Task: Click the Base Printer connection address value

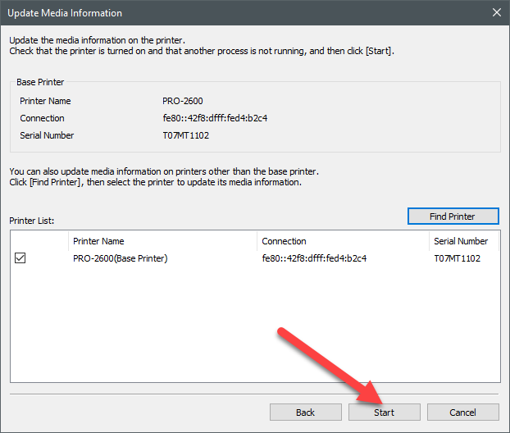Action: [x=215, y=118]
